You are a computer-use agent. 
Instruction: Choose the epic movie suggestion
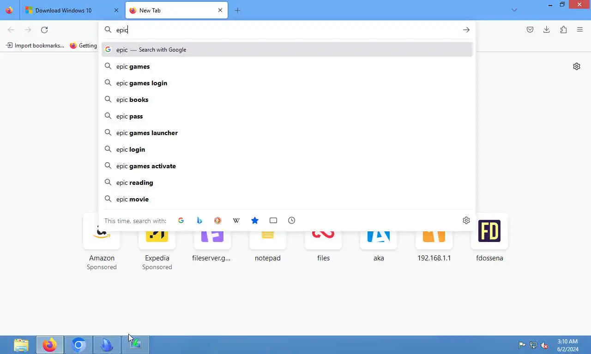287,199
